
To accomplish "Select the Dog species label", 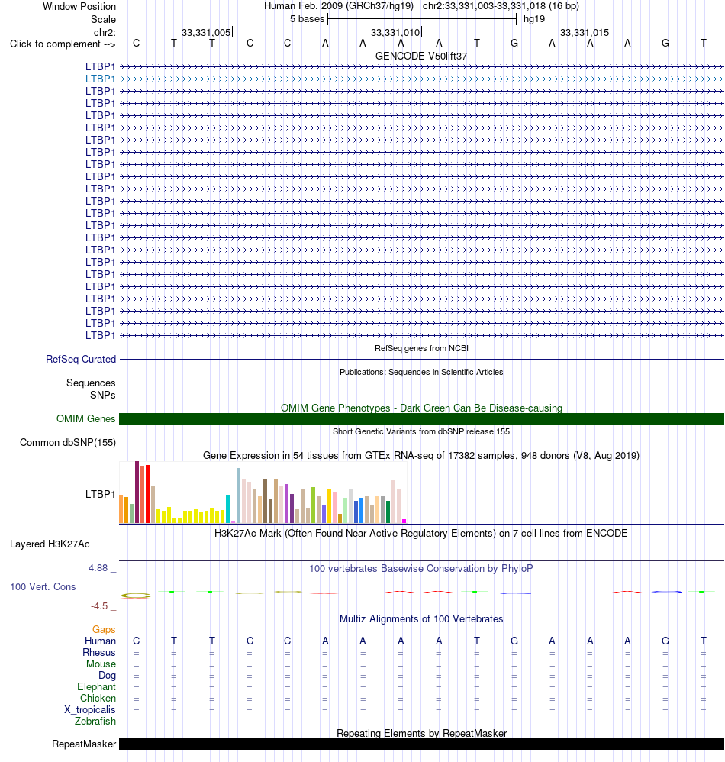I will (108, 675).
